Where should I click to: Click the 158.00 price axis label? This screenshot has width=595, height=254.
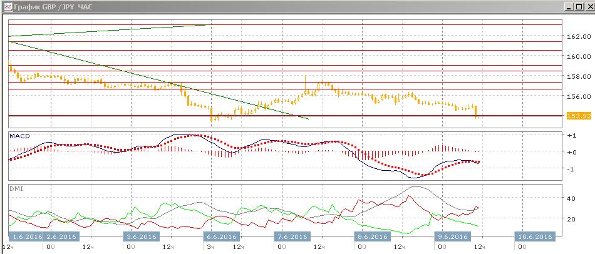pos(579,76)
